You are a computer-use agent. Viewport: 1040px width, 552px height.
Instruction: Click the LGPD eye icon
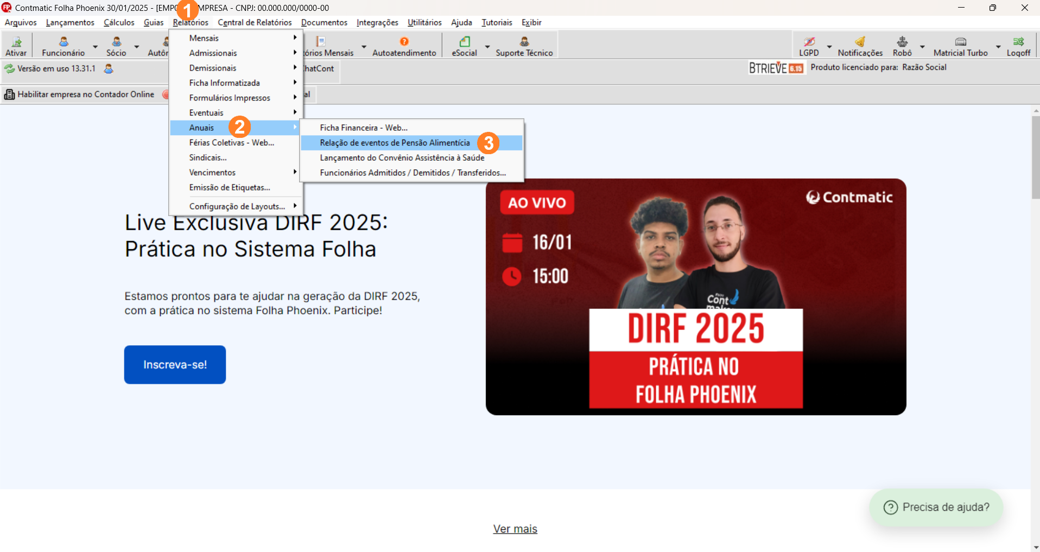pos(809,42)
